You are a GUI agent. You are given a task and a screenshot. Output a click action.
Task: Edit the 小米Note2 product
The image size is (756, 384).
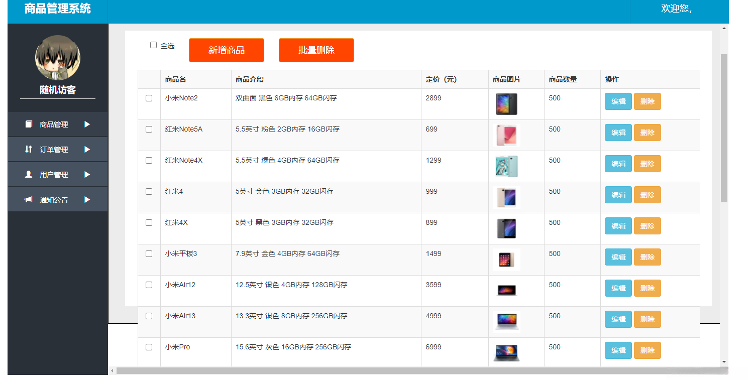pos(618,101)
